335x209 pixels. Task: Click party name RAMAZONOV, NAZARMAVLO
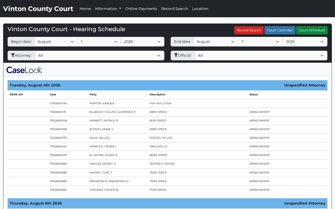tap(109, 181)
